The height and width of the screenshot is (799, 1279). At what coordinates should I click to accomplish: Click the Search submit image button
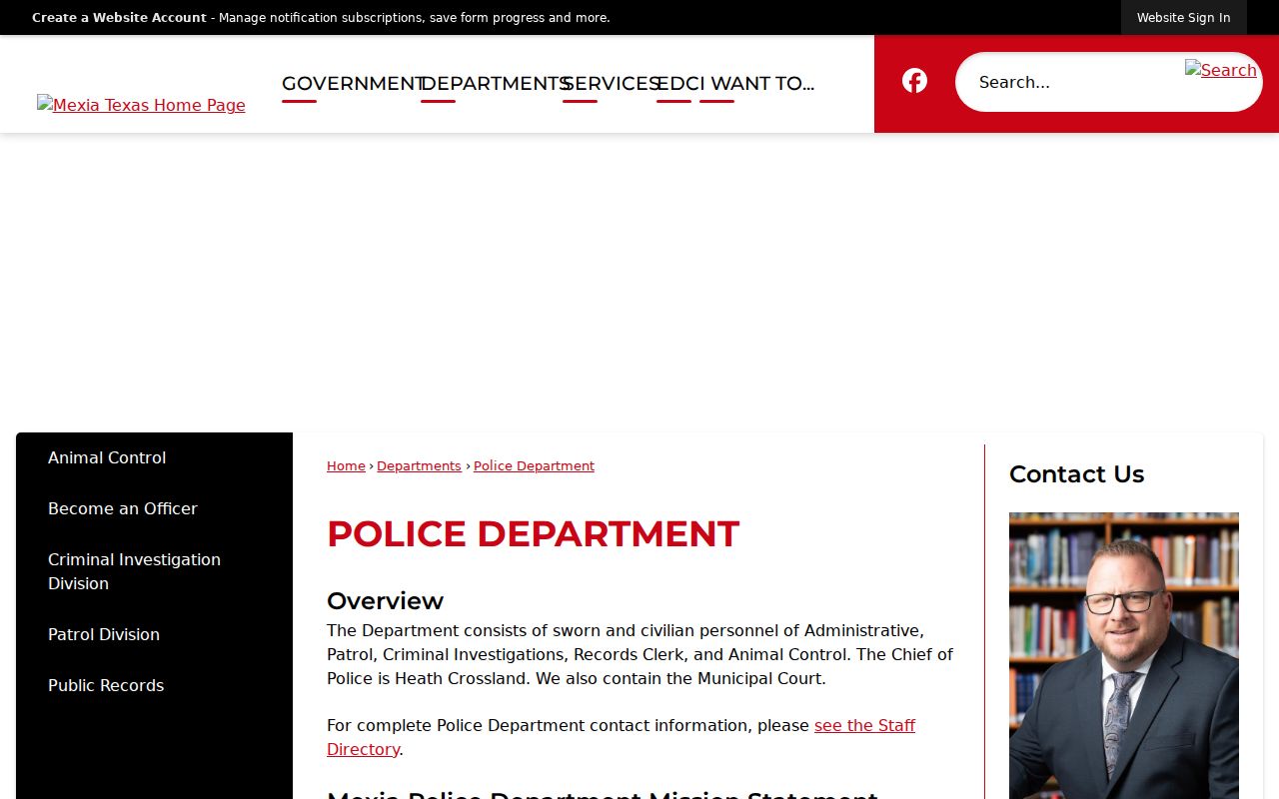[x=1220, y=70]
